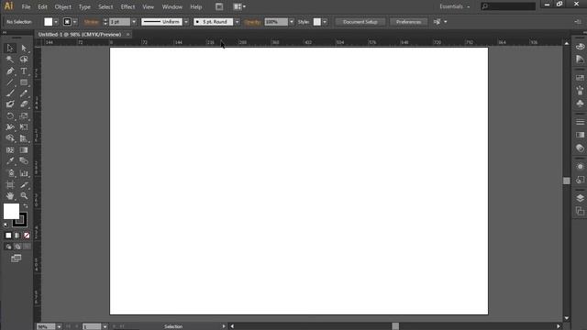Image resolution: width=587 pixels, height=330 pixels.
Task: Open the Essentials workspace switcher
Action: [x=455, y=6]
